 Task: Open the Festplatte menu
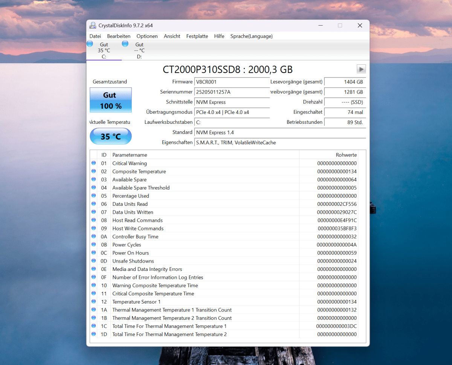pyautogui.click(x=197, y=36)
